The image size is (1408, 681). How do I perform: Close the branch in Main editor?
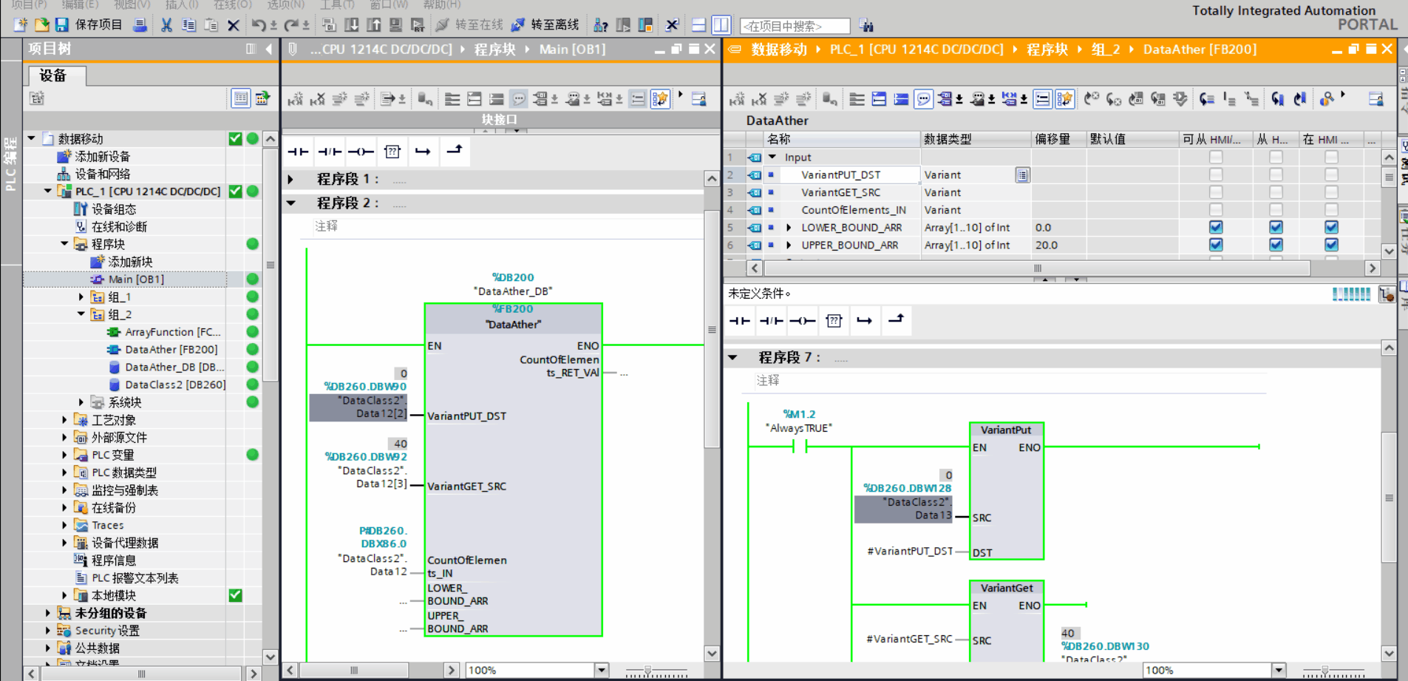(455, 152)
